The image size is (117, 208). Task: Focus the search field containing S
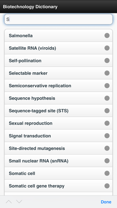(x=59, y=19)
